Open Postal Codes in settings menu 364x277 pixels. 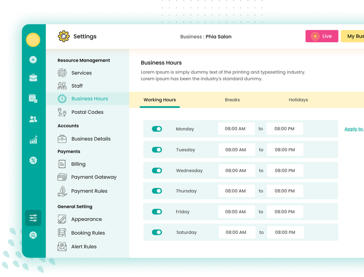[87, 112]
